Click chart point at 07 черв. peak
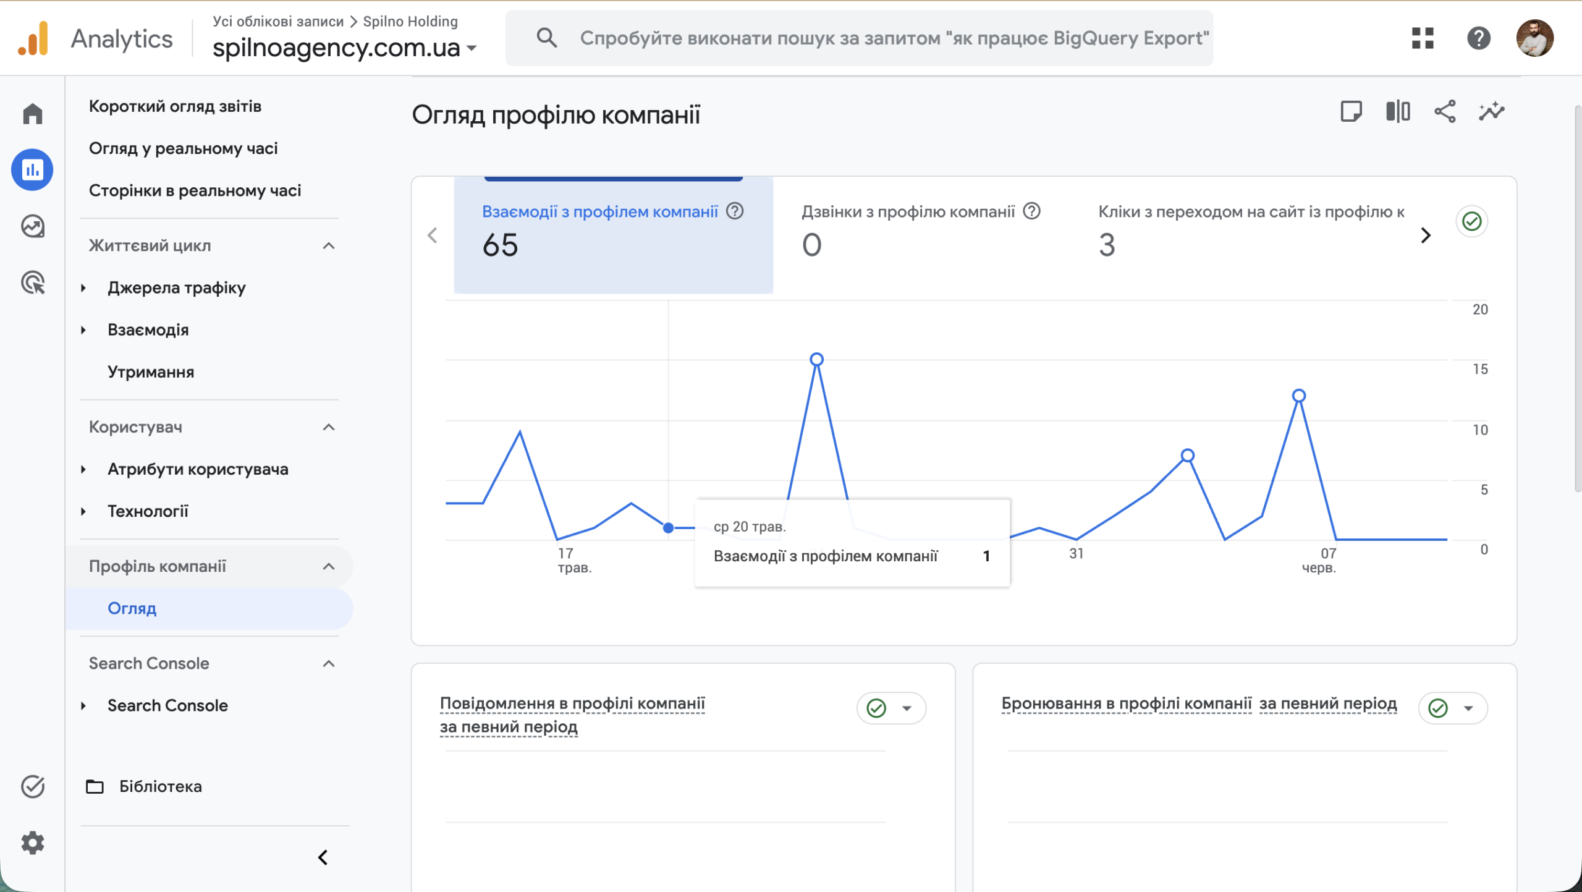This screenshot has width=1582, height=892. (x=1299, y=396)
